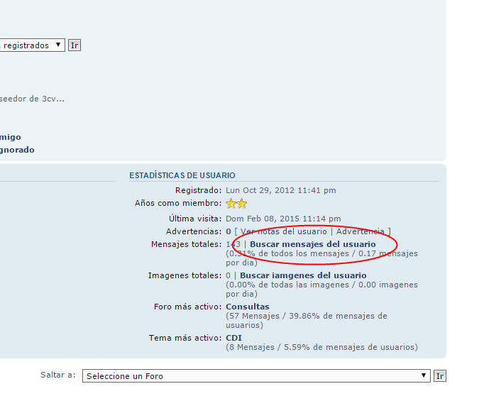Go to the Consultas forum link
Image resolution: width=484 pixels, height=401 pixels.
pos(247,307)
